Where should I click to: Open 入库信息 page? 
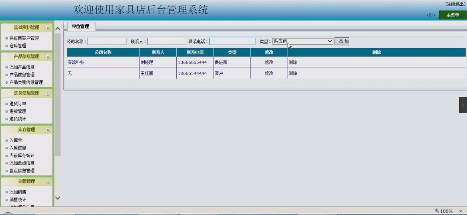pos(18,148)
